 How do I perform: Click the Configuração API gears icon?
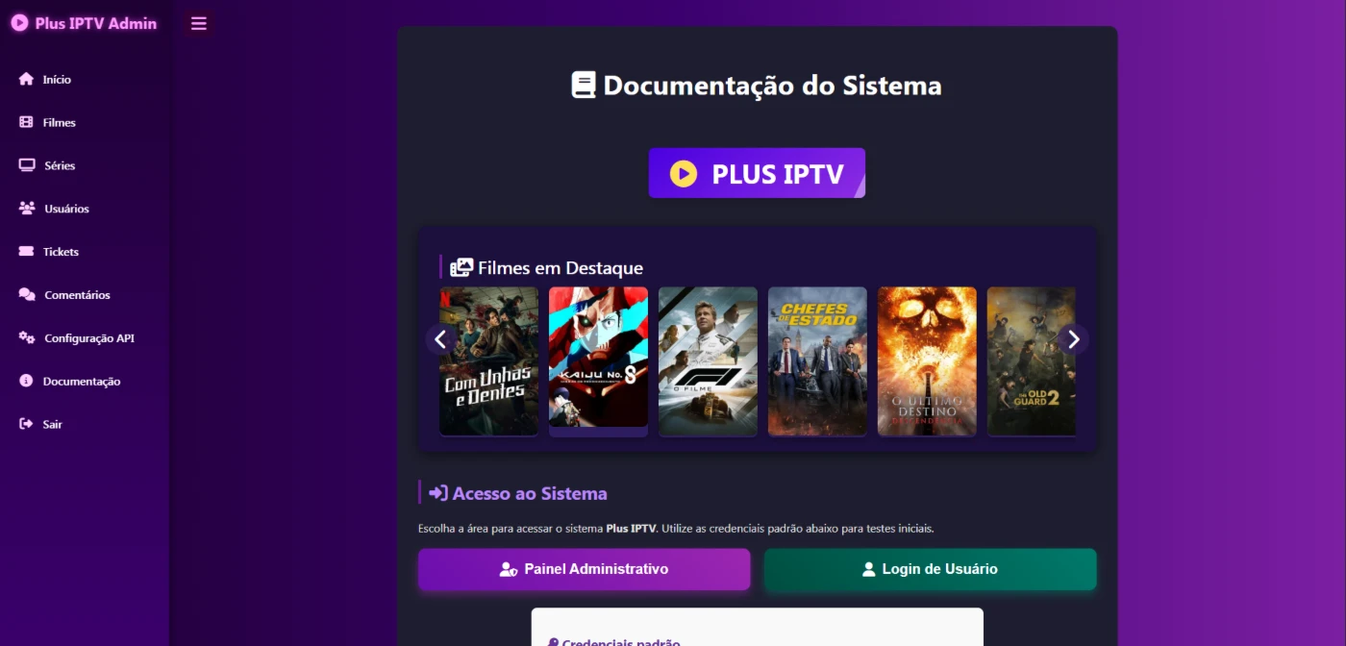(27, 337)
